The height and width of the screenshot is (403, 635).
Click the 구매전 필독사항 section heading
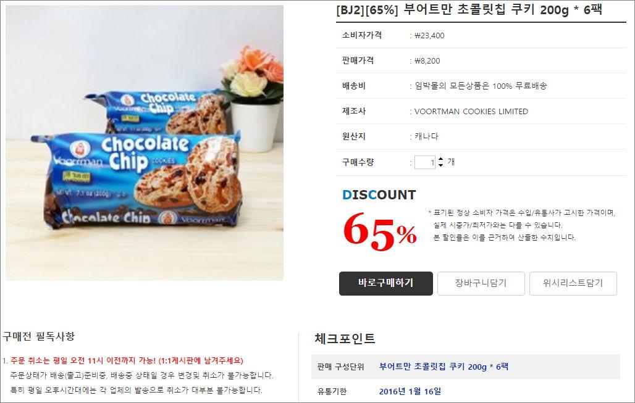click(x=39, y=336)
